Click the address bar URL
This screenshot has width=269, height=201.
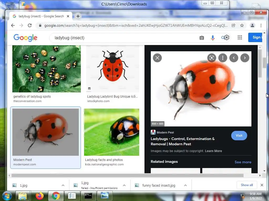[136, 25]
